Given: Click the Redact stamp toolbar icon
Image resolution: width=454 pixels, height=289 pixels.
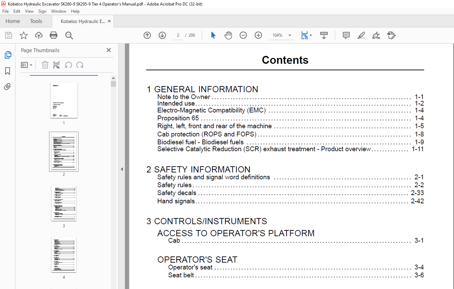Looking at the screenshot, I should pyautogui.click(x=391, y=35).
